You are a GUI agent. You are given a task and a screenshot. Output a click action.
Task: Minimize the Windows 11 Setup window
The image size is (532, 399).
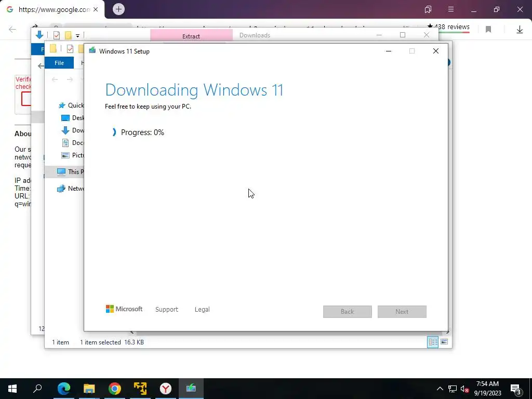pyautogui.click(x=389, y=51)
